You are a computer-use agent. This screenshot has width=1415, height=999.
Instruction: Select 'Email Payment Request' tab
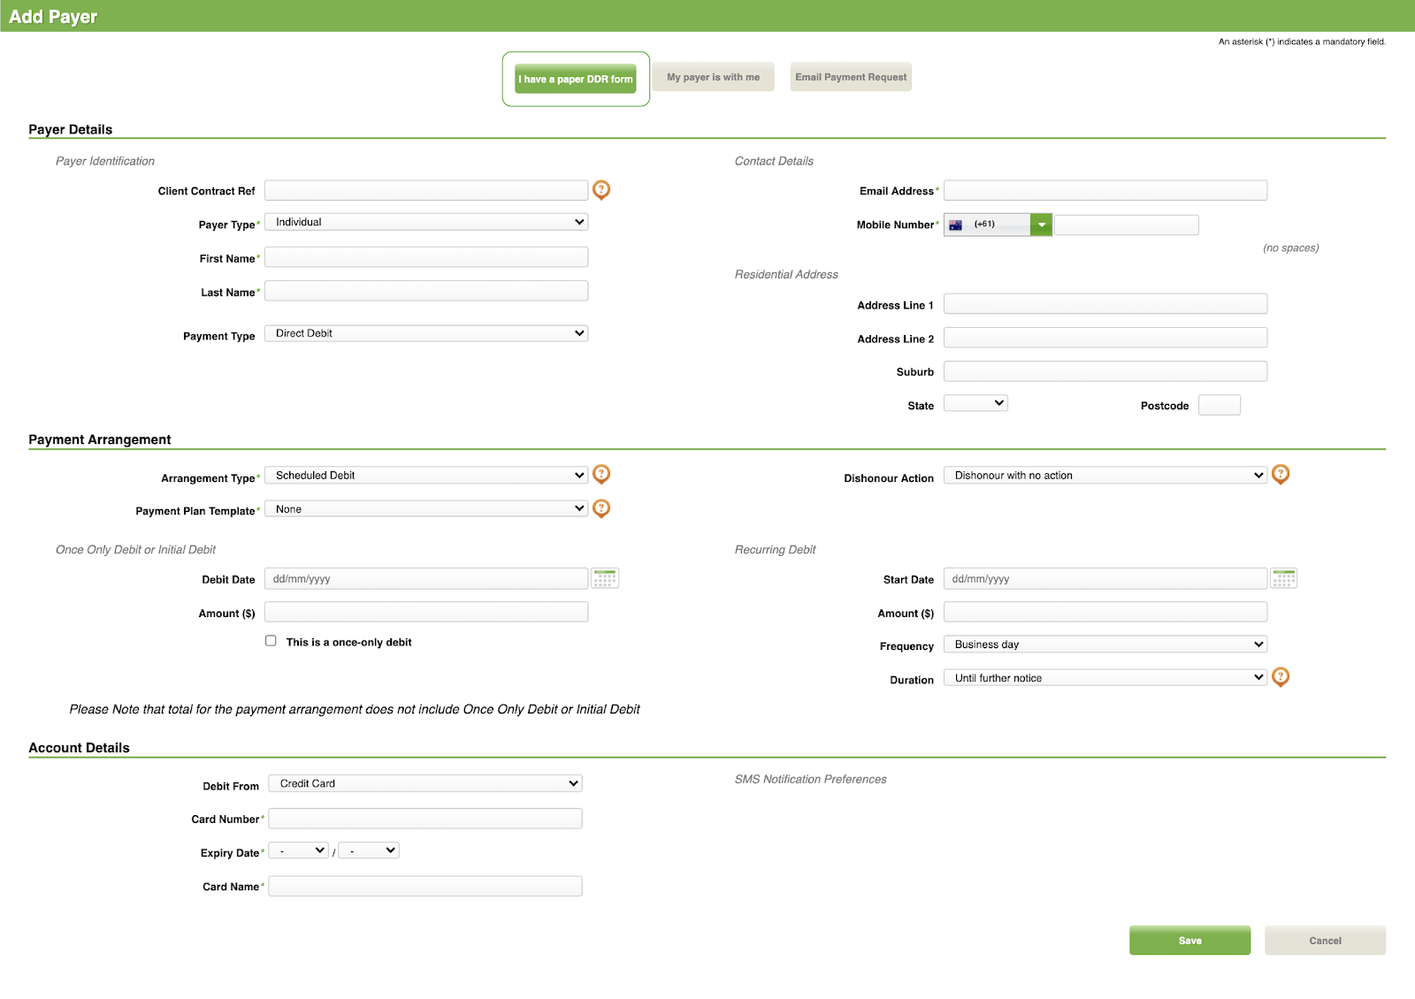coord(851,77)
